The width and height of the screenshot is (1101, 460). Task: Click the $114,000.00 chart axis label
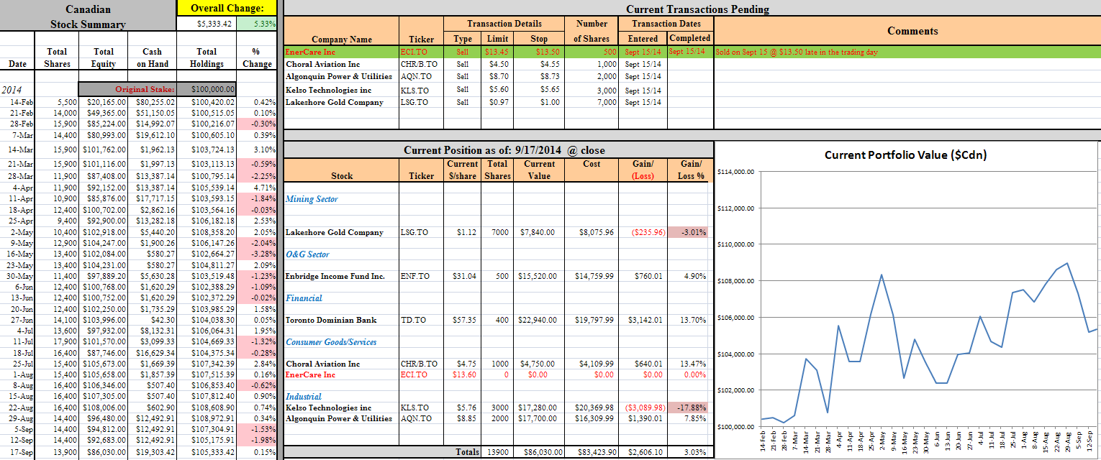click(x=736, y=172)
